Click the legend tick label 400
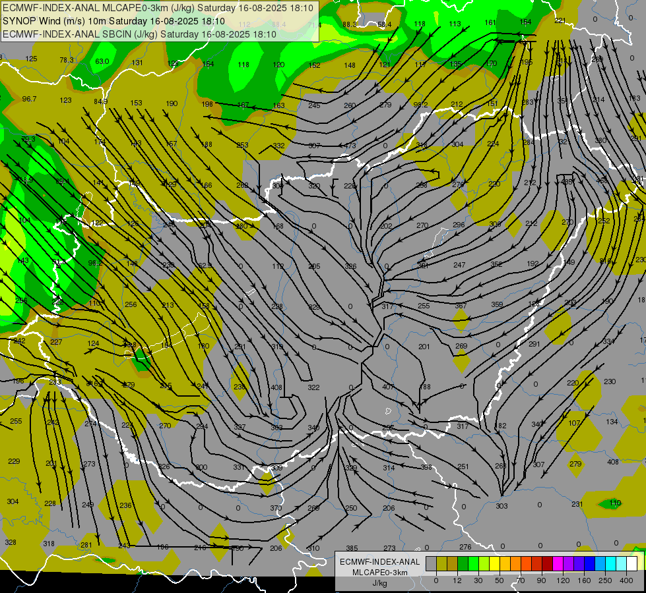 click(x=626, y=580)
